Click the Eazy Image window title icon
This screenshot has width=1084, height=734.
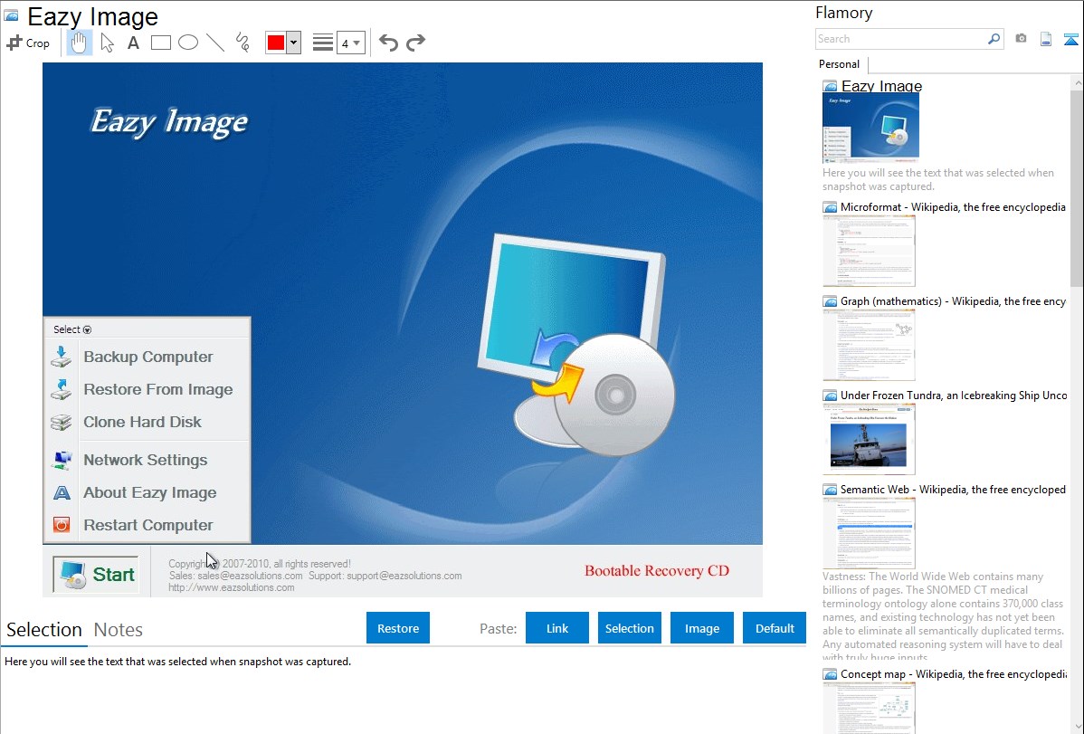tap(11, 15)
